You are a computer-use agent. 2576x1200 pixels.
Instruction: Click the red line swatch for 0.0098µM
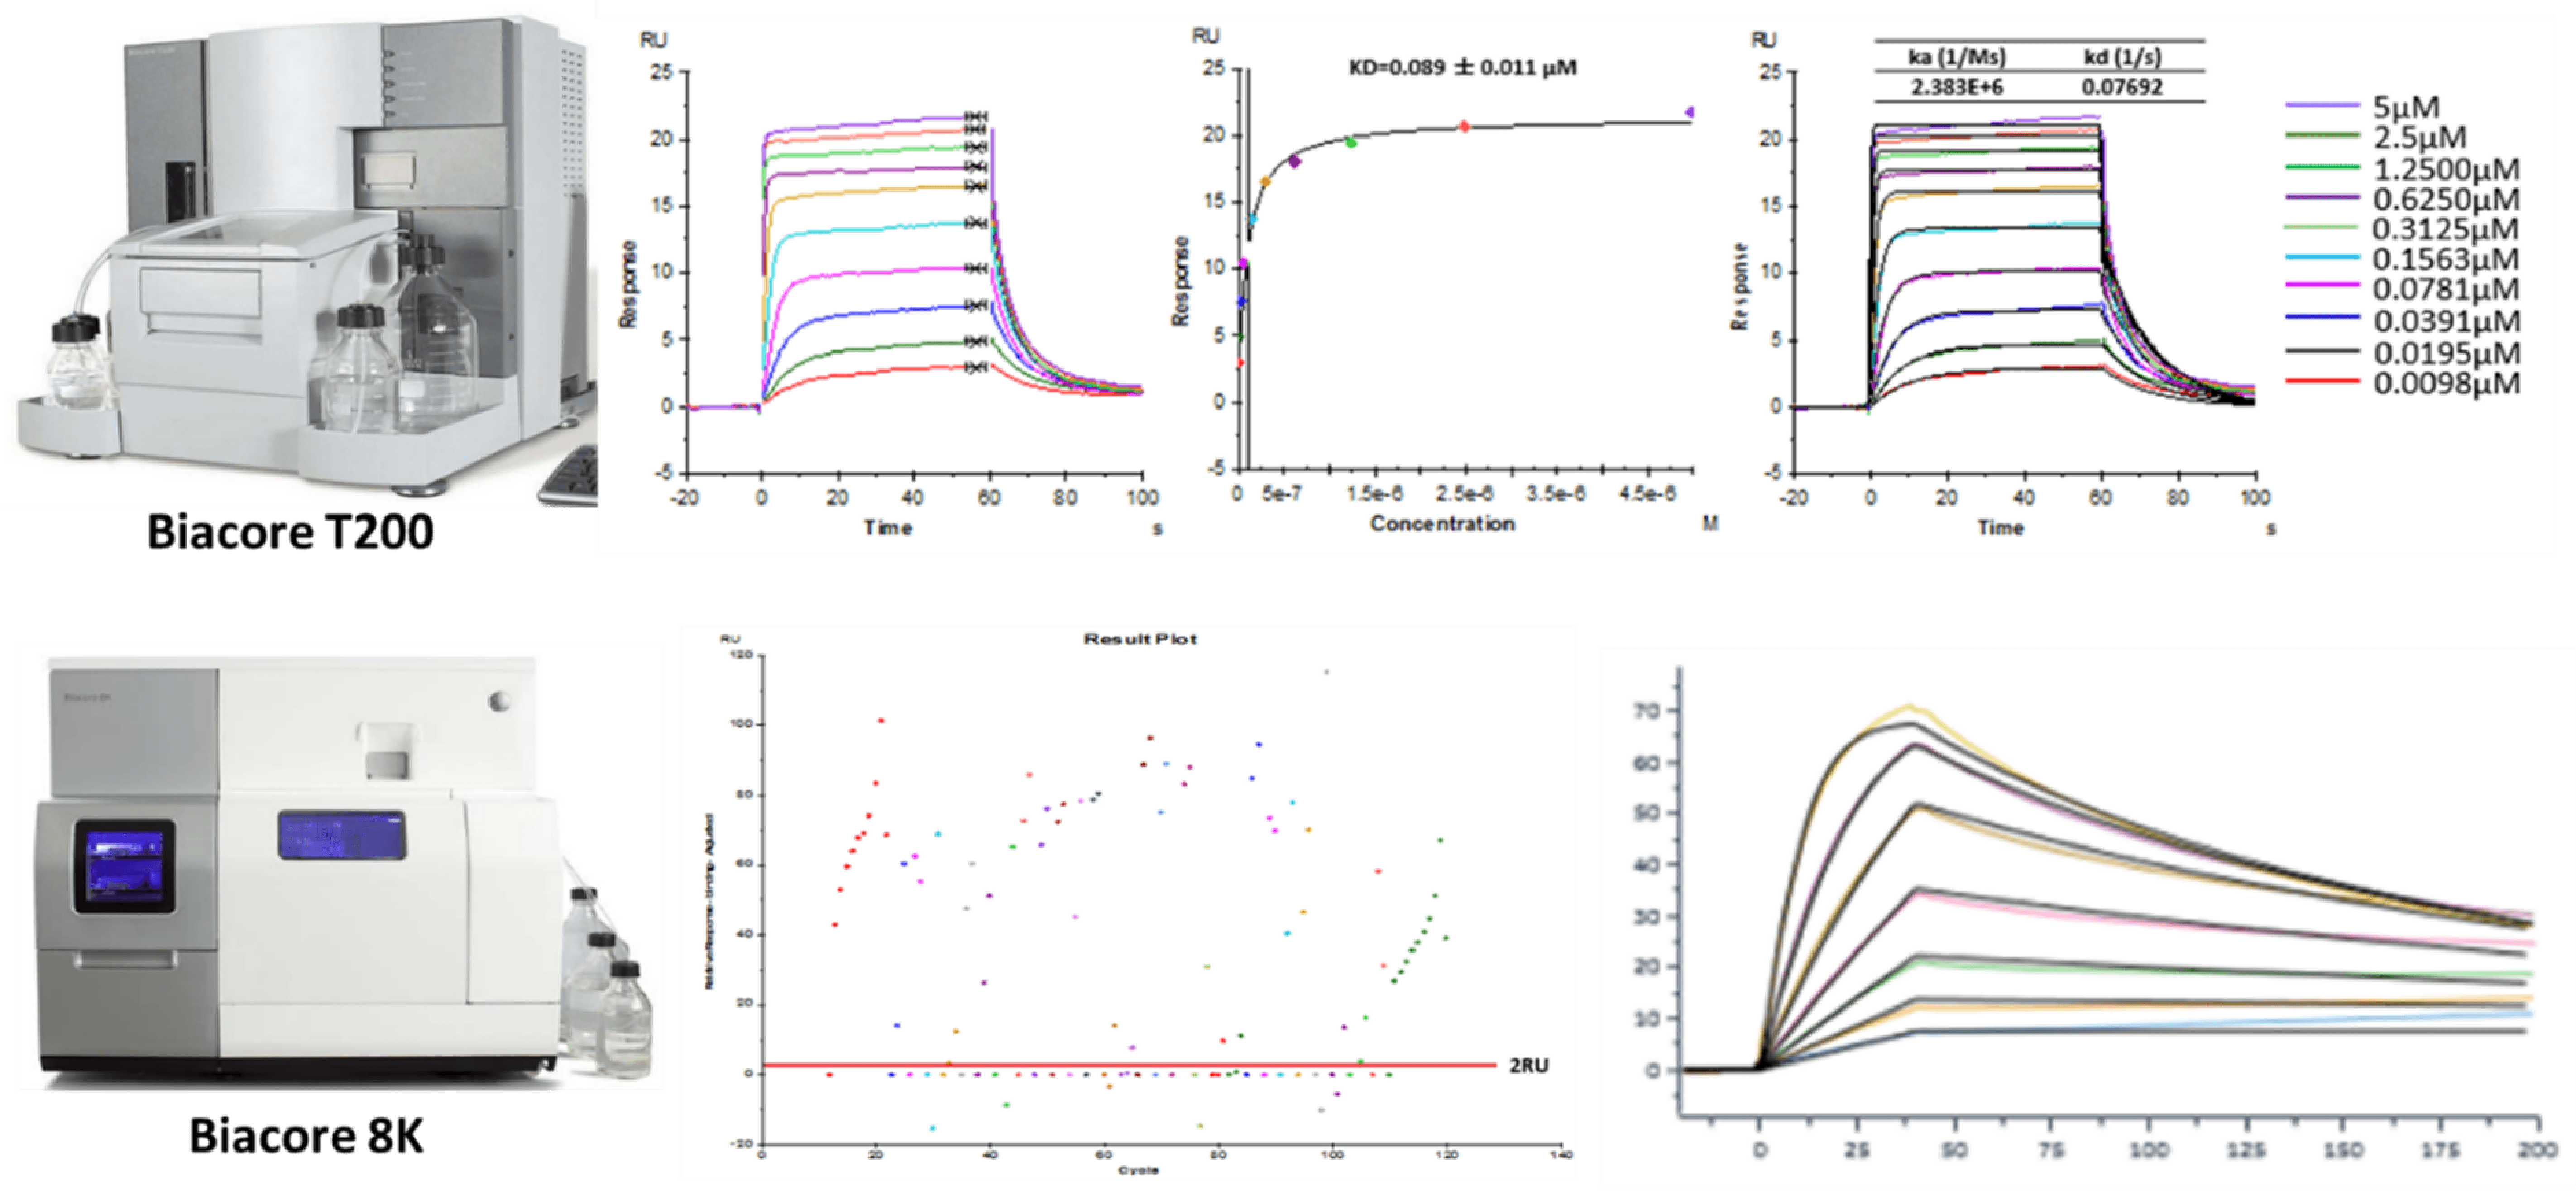pyautogui.click(x=2322, y=381)
